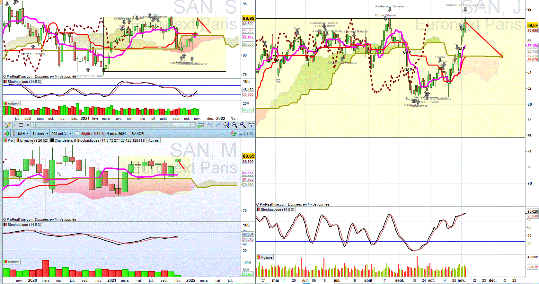Click the zoom out magnifier icon
The height and width of the screenshot is (284, 539).
pos(234,125)
